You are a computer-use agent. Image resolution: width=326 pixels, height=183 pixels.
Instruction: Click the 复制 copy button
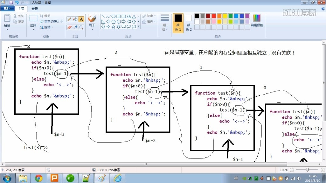[19, 21]
